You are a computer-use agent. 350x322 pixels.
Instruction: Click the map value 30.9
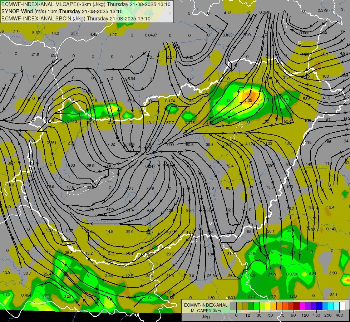click(75, 34)
